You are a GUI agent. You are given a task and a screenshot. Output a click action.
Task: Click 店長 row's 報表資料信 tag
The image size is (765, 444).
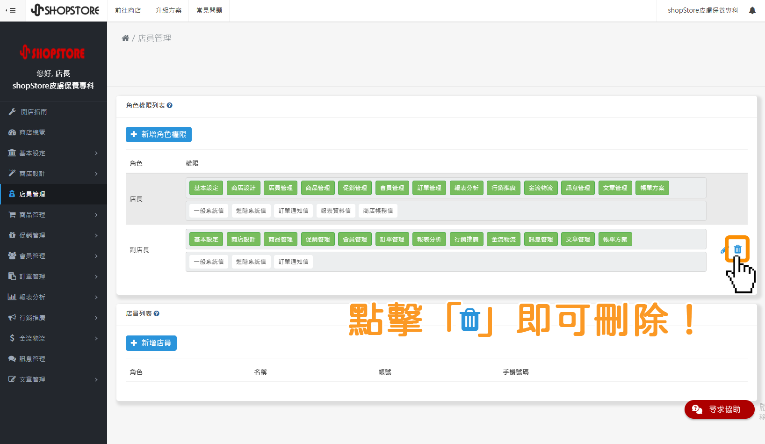tap(336, 211)
